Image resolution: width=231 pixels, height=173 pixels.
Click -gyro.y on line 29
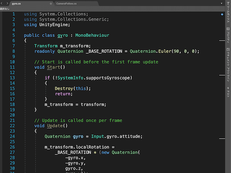74,163
